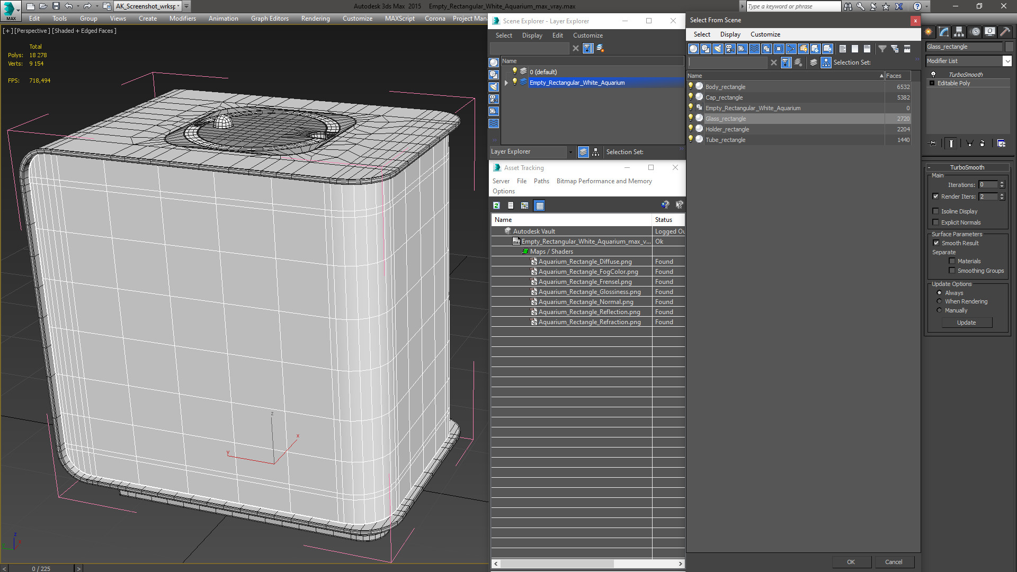Toggle lightbulb visibility for Body_rectangle
Image resolution: width=1017 pixels, height=572 pixels.
(690, 86)
